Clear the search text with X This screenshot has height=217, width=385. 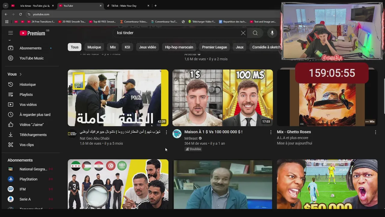click(243, 33)
